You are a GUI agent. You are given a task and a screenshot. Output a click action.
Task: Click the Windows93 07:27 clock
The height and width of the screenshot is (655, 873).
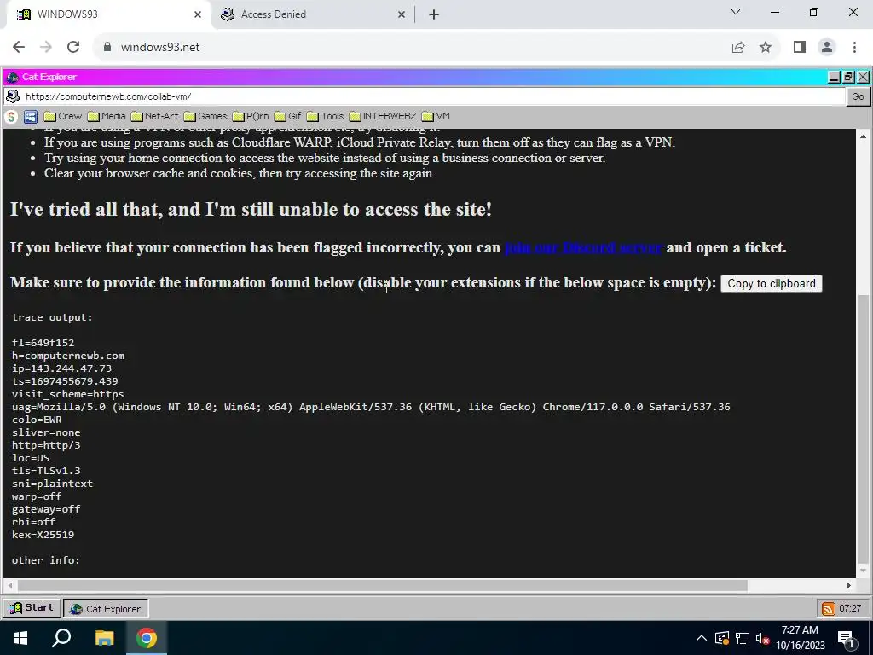pos(850,608)
